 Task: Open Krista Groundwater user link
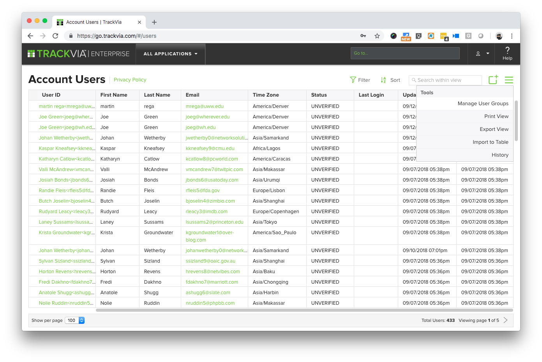pos(67,233)
